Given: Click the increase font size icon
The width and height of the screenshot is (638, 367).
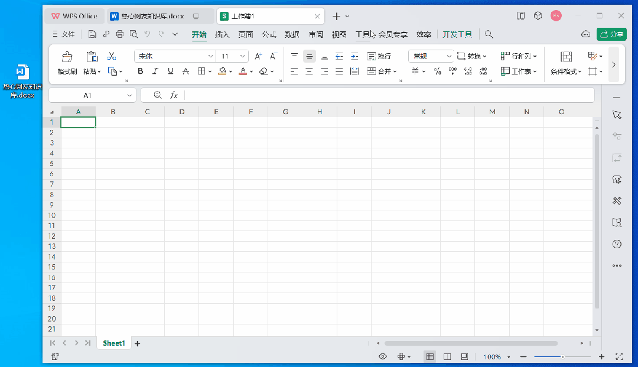Looking at the screenshot, I should click(258, 56).
